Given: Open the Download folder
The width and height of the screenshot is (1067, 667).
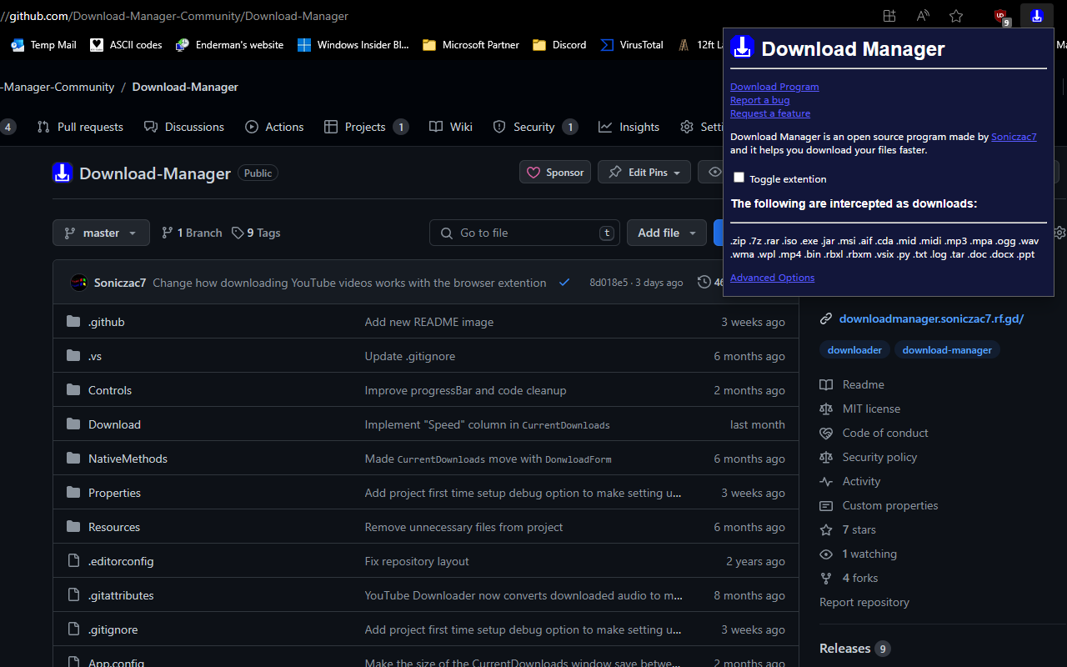Looking at the screenshot, I should 114,424.
